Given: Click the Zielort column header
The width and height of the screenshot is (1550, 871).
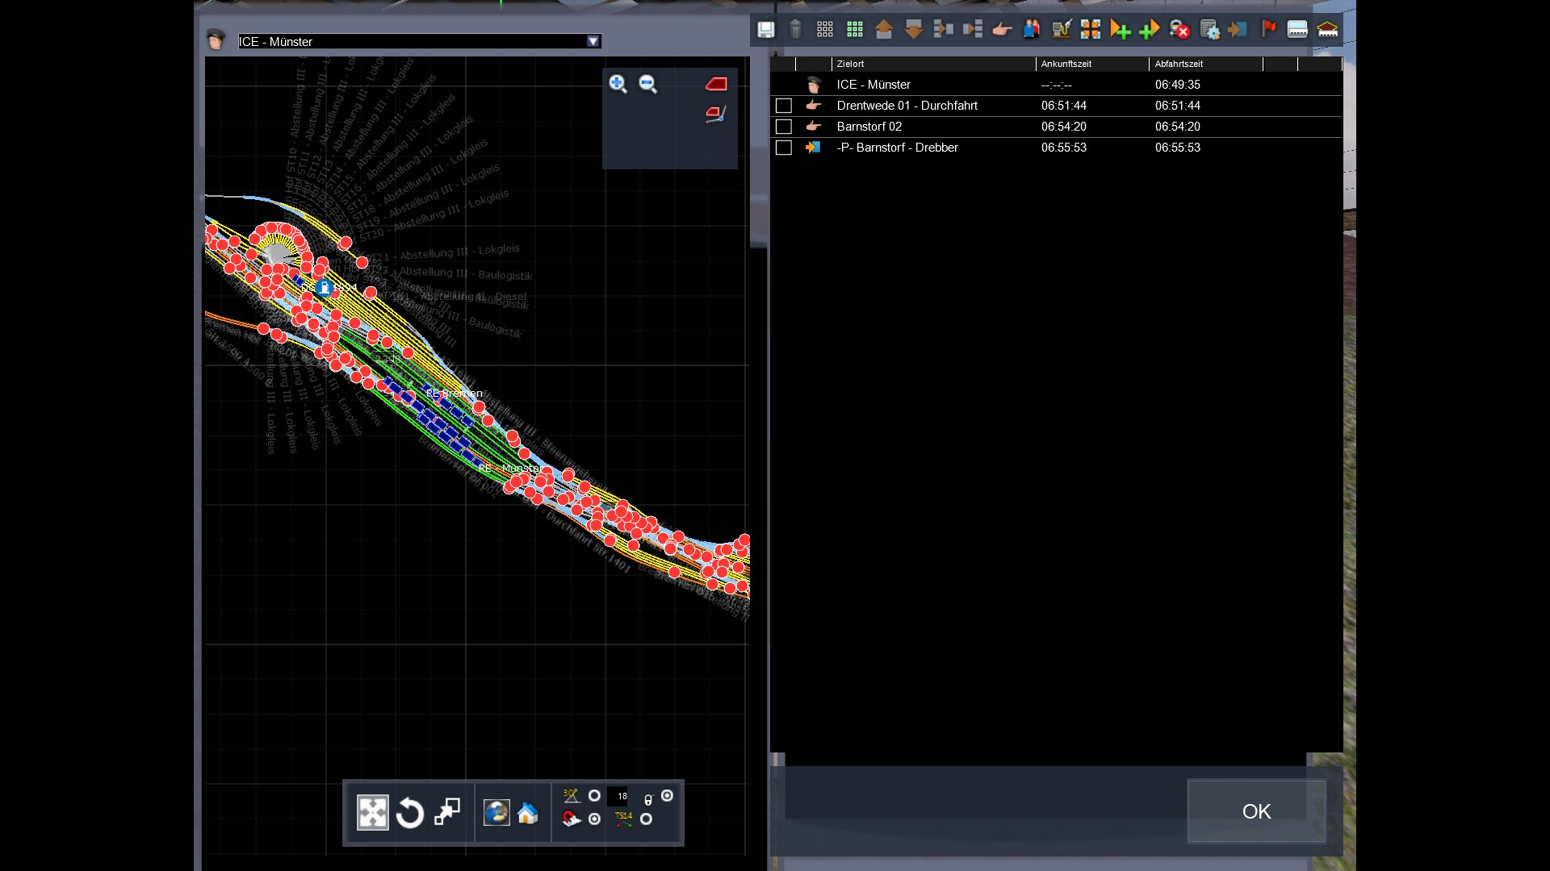Looking at the screenshot, I should (851, 64).
